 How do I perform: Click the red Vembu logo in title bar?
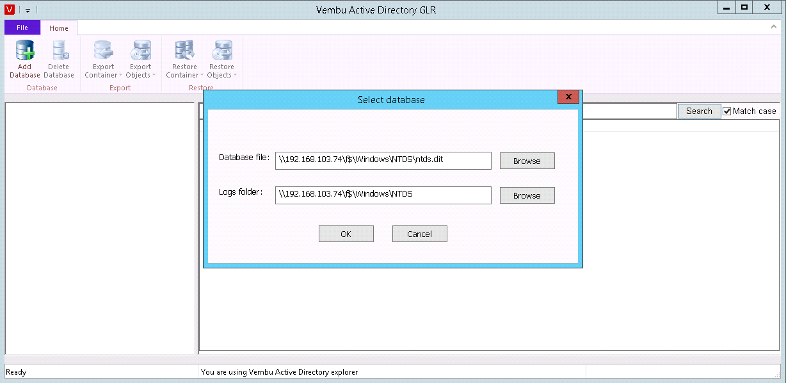pyautogui.click(x=10, y=10)
